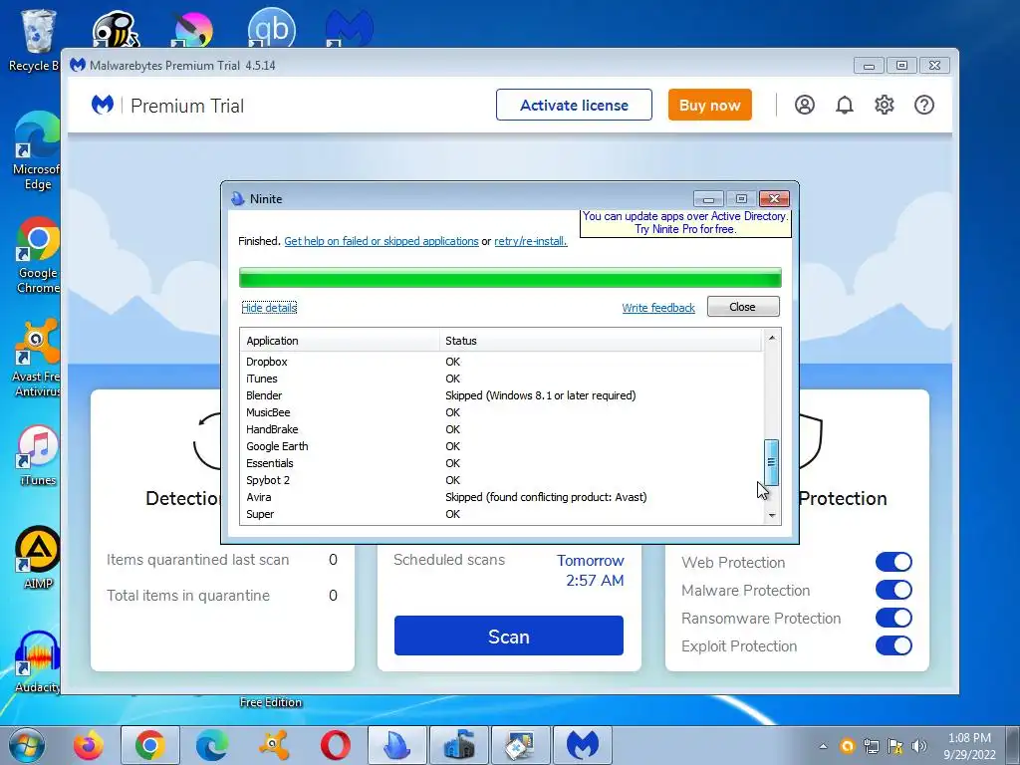This screenshot has width=1020, height=765.
Task: Click Close button in Ninite dialog
Action: pos(743,307)
